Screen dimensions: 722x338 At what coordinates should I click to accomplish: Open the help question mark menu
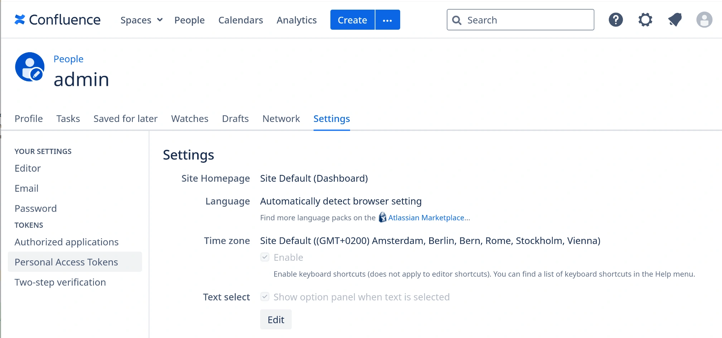tap(616, 20)
